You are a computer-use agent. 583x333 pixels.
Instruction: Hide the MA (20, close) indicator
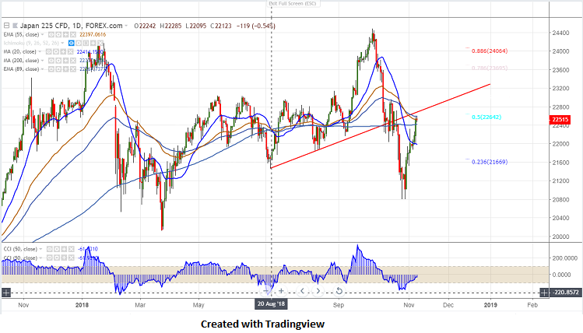coord(49,51)
